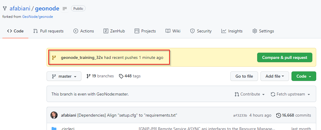Click the history clock icon
Screen dimensions: 321x130
coord(278,115)
